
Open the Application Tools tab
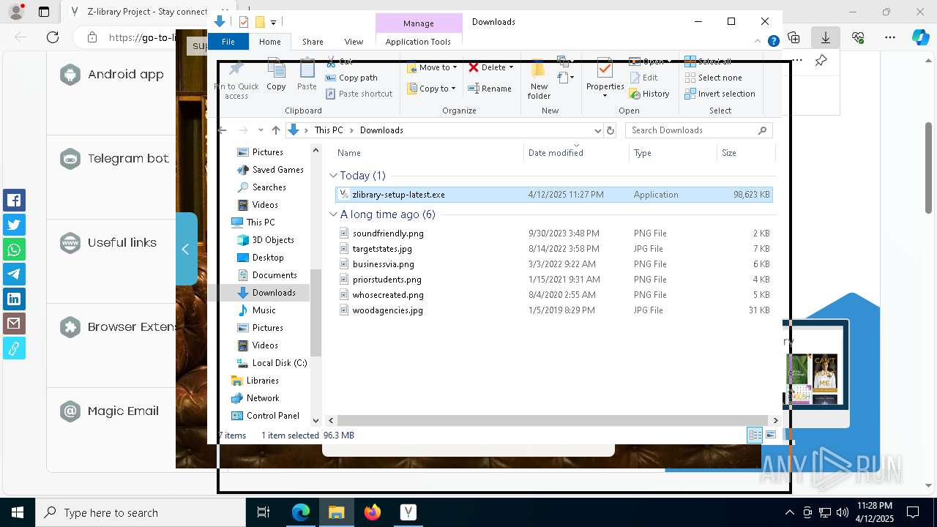[418, 42]
